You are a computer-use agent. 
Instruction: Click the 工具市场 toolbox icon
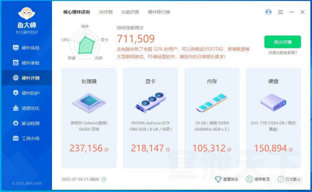pos(16,138)
